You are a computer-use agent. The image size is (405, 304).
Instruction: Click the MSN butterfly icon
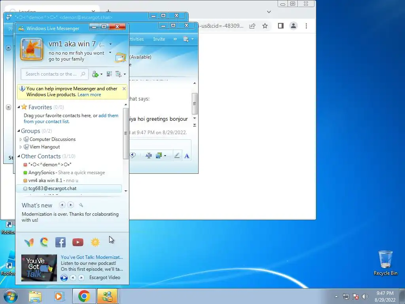pos(29,242)
